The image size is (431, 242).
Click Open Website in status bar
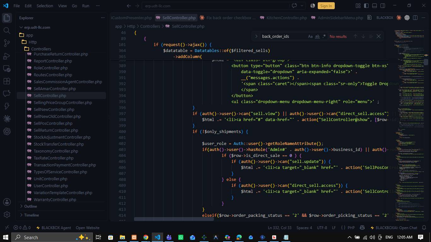87,228
